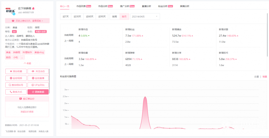Click the compare icon on UP主对比

33,85
